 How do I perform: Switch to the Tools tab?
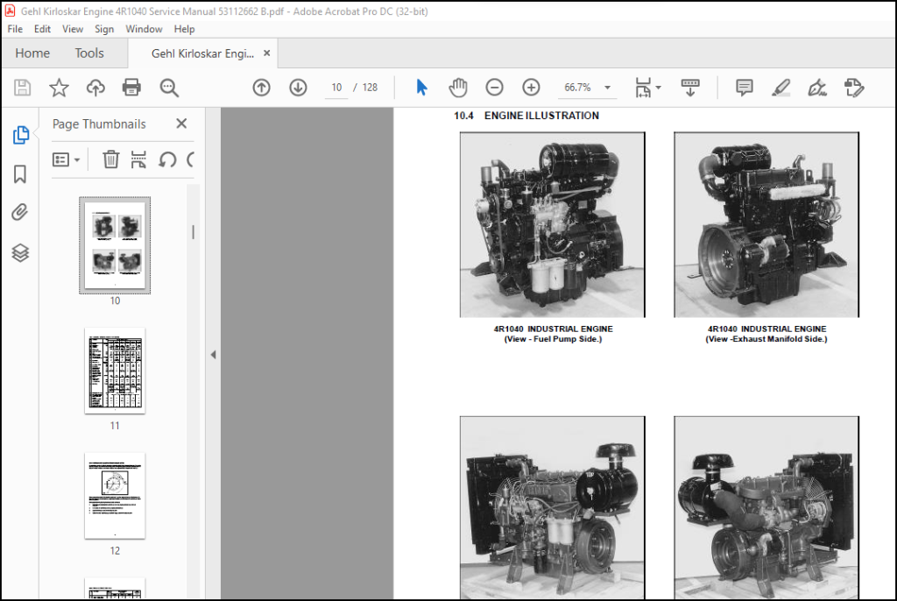tap(89, 53)
